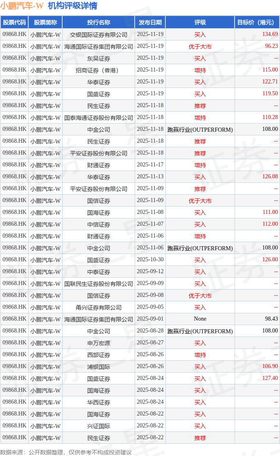The height and width of the screenshot is (456, 280).
Task: Click the 2025-10-30 date cell
Action: click(150, 260)
